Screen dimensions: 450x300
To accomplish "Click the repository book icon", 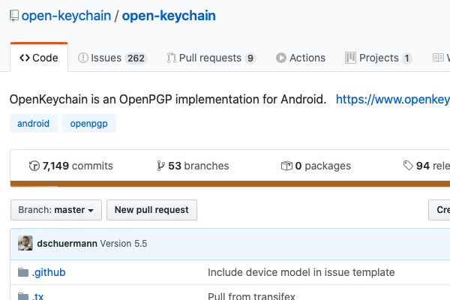I will click(13, 14).
